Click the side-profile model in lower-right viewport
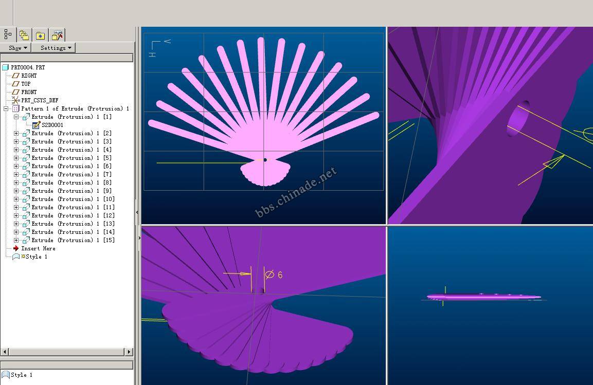Image resolution: width=593 pixels, height=385 pixels. 483,297
